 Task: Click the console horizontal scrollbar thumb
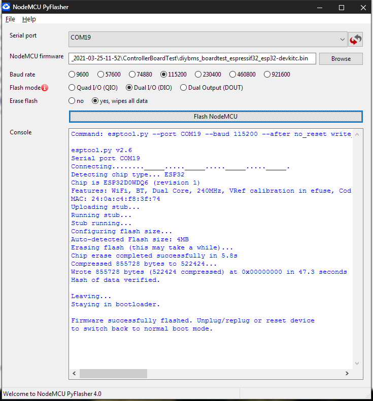click(x=113, y=374)
